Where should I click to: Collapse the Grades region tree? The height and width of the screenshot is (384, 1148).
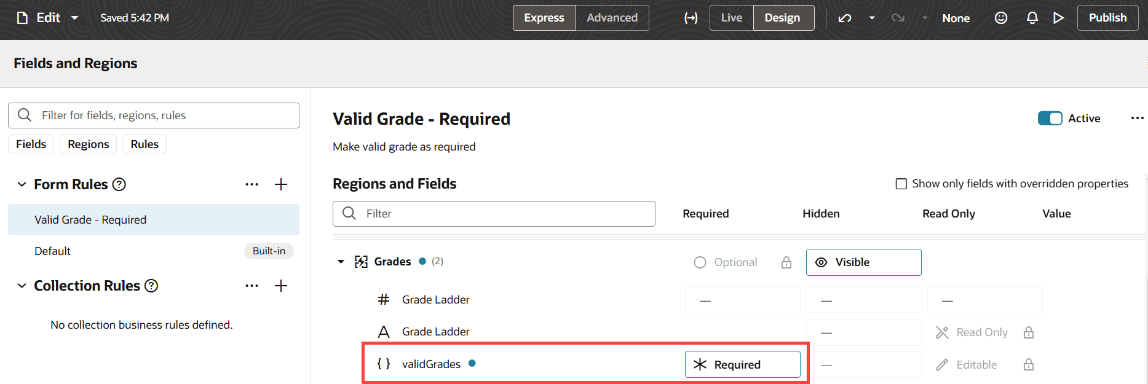coord(341,262)
